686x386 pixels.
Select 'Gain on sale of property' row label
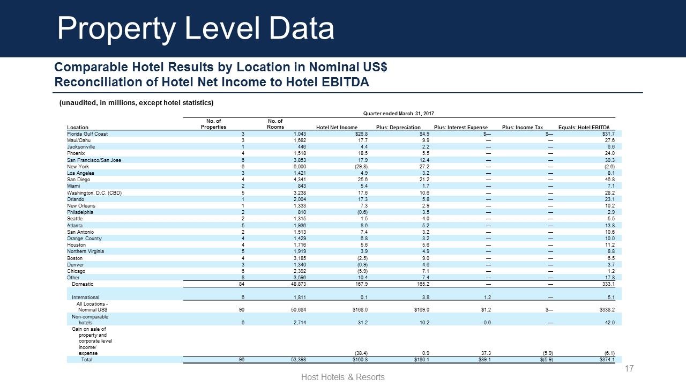point(92,342)
